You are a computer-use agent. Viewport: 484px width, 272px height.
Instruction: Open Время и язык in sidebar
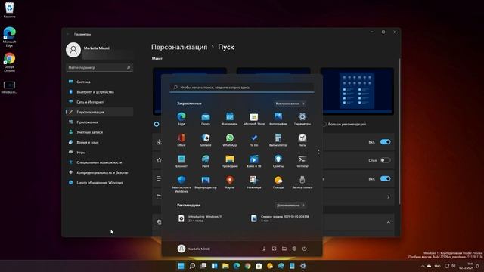click(99, 142)
